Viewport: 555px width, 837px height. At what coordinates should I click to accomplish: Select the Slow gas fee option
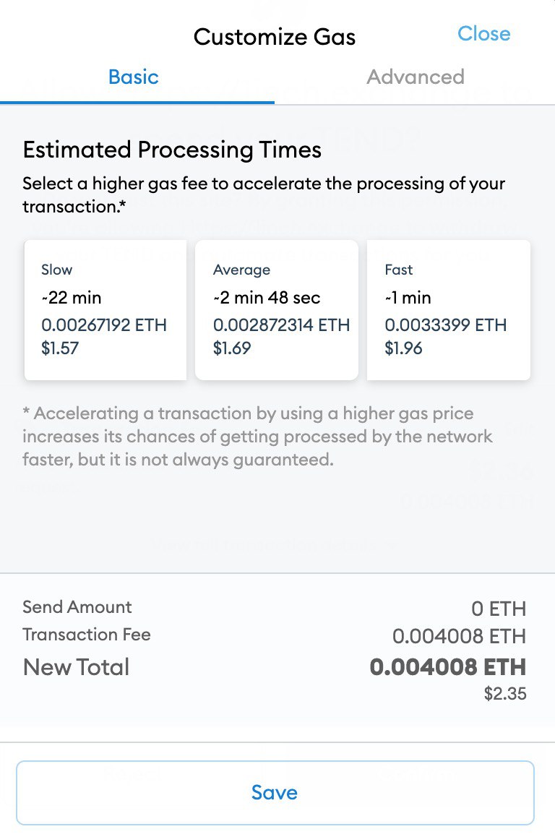click(x=106, y=309)
